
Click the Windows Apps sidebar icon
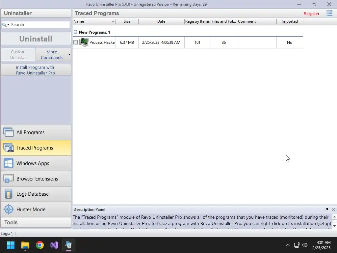coord(9,163)
